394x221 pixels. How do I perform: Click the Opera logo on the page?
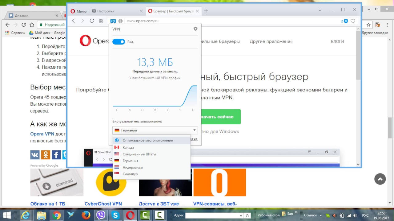click(94, 41)
